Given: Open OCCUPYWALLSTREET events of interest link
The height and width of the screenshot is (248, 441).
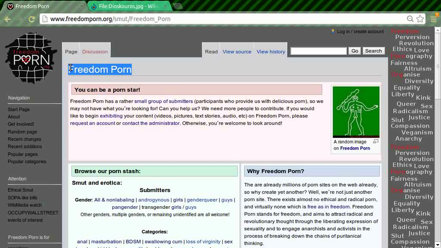Looking at the screenshot, I should 33,217.
